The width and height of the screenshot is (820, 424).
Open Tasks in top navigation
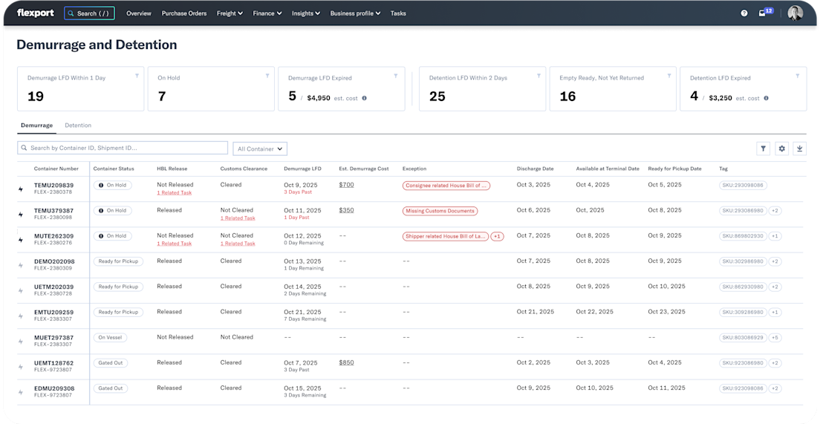(x=398, y=13)
